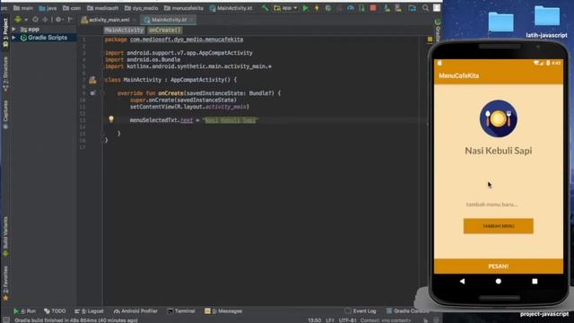Click the "Nasi Kebuli Sapi" label in emulator

pos(499,151)
